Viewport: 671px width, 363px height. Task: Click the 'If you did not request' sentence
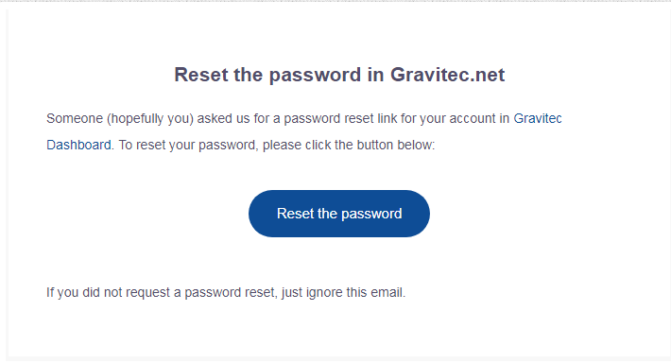(x=226, y=292)
